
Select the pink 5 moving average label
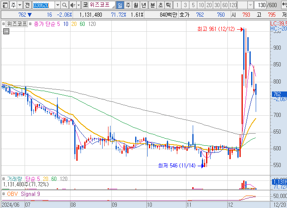click(58, 24)
